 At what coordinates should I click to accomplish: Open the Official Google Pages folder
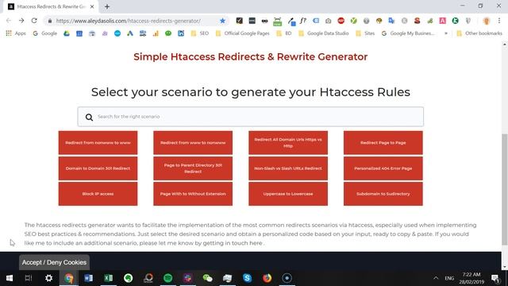(x=242, y=33)
